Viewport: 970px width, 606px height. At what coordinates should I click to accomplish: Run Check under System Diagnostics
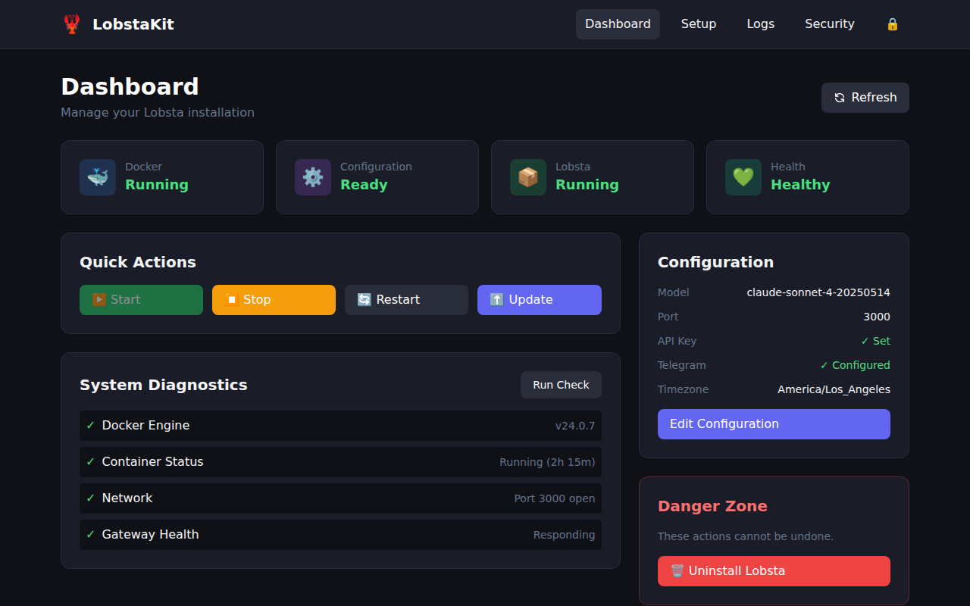tap(561, 384)
